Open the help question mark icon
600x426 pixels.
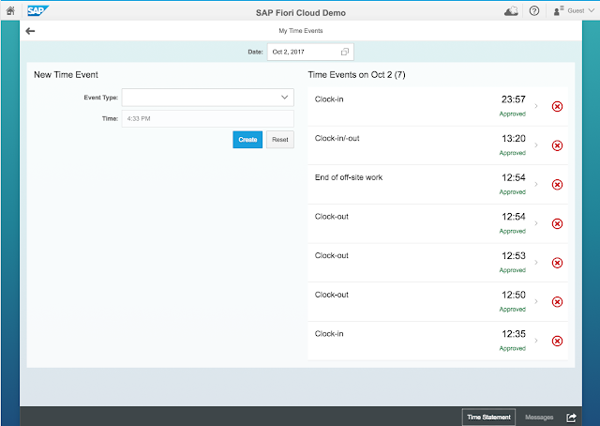tap(534, 10)
